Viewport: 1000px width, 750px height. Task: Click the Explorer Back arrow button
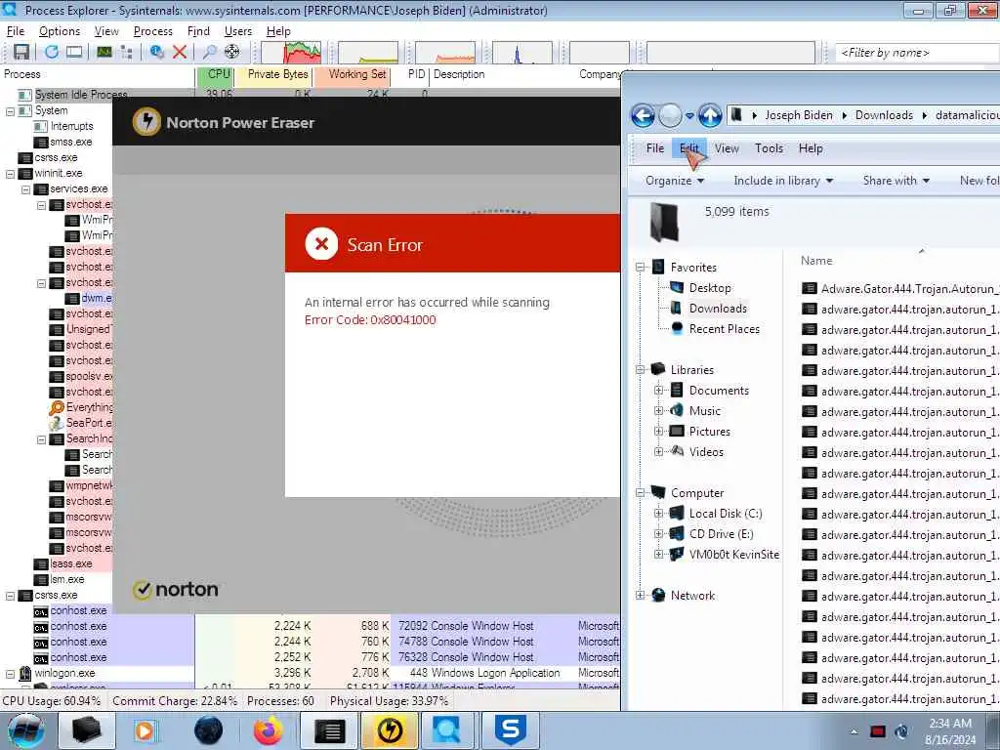pyautogui.click(x=643, y=115)
